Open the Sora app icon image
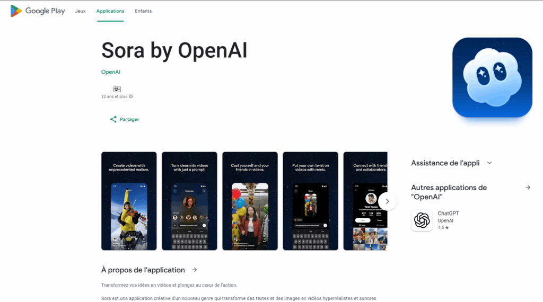The image size is (543, 302). pos(492,77)
